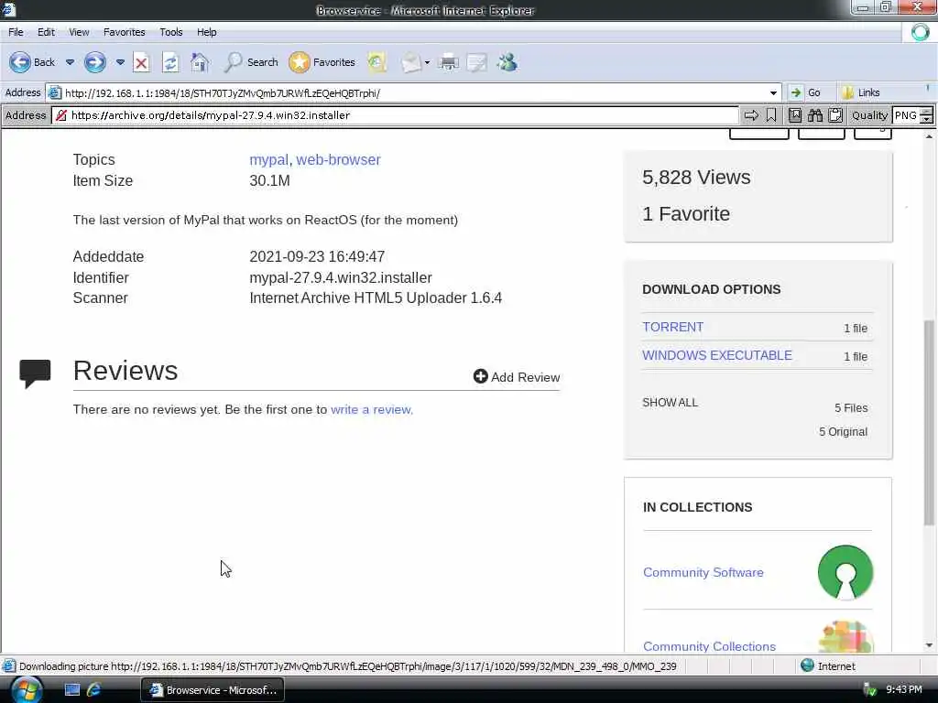Viewport: 938px width, 703px height.
Task: Expand the Mail button dropdown arrow
Action: pyautogui.click(x=427, y=62)
